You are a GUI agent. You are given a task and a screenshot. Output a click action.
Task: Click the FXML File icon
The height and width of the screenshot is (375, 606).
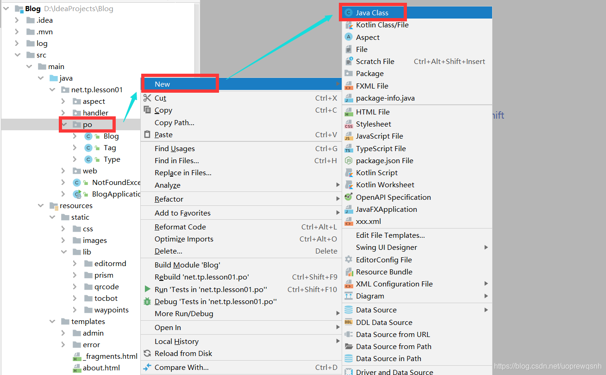pyautogui.click(x=349, y=86)
